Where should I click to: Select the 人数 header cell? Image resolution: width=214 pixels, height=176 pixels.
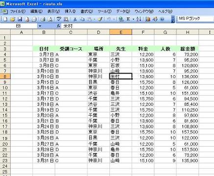coord(166,49)
